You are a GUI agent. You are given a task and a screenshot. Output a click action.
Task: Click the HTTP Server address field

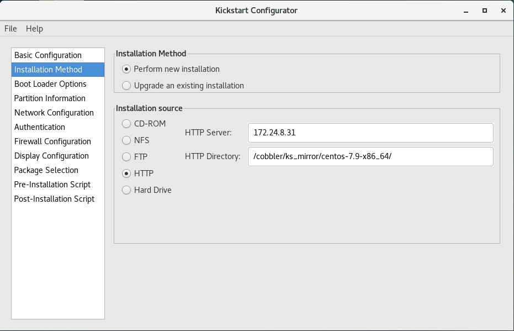370,133
